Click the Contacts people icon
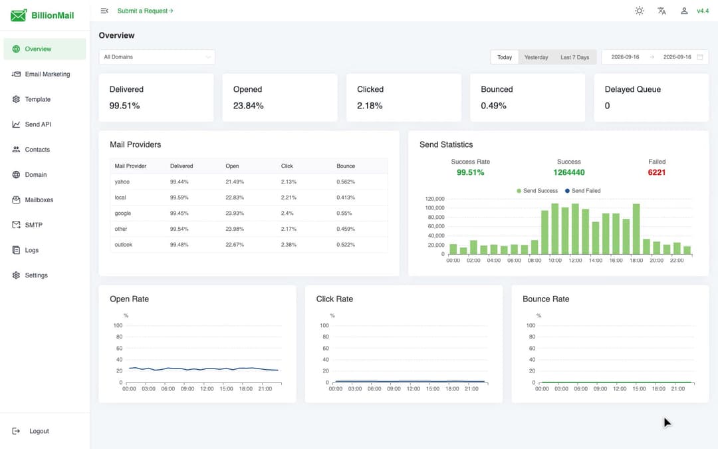The width and height of the screenshot is (718, 449). click(x=16, y=150)
